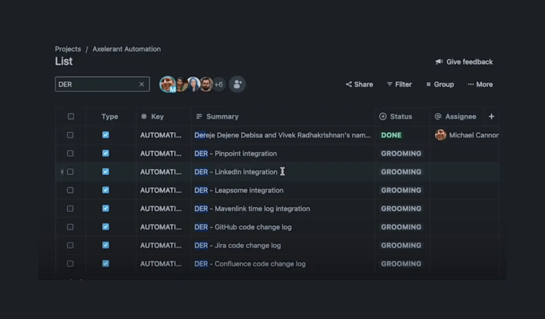Click the Share button
Screen dimensions: 545x319
(359, 84)
